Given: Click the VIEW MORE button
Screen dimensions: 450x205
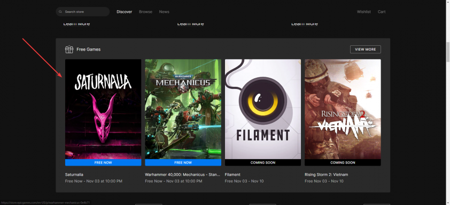Looking at the screenshot, I should 366,49.
